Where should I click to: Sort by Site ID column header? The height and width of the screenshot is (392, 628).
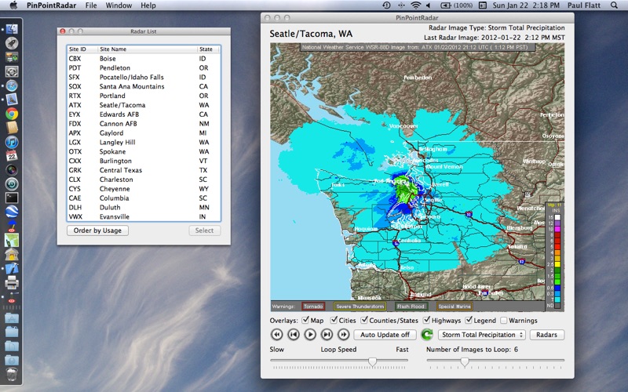coord(82,49)
